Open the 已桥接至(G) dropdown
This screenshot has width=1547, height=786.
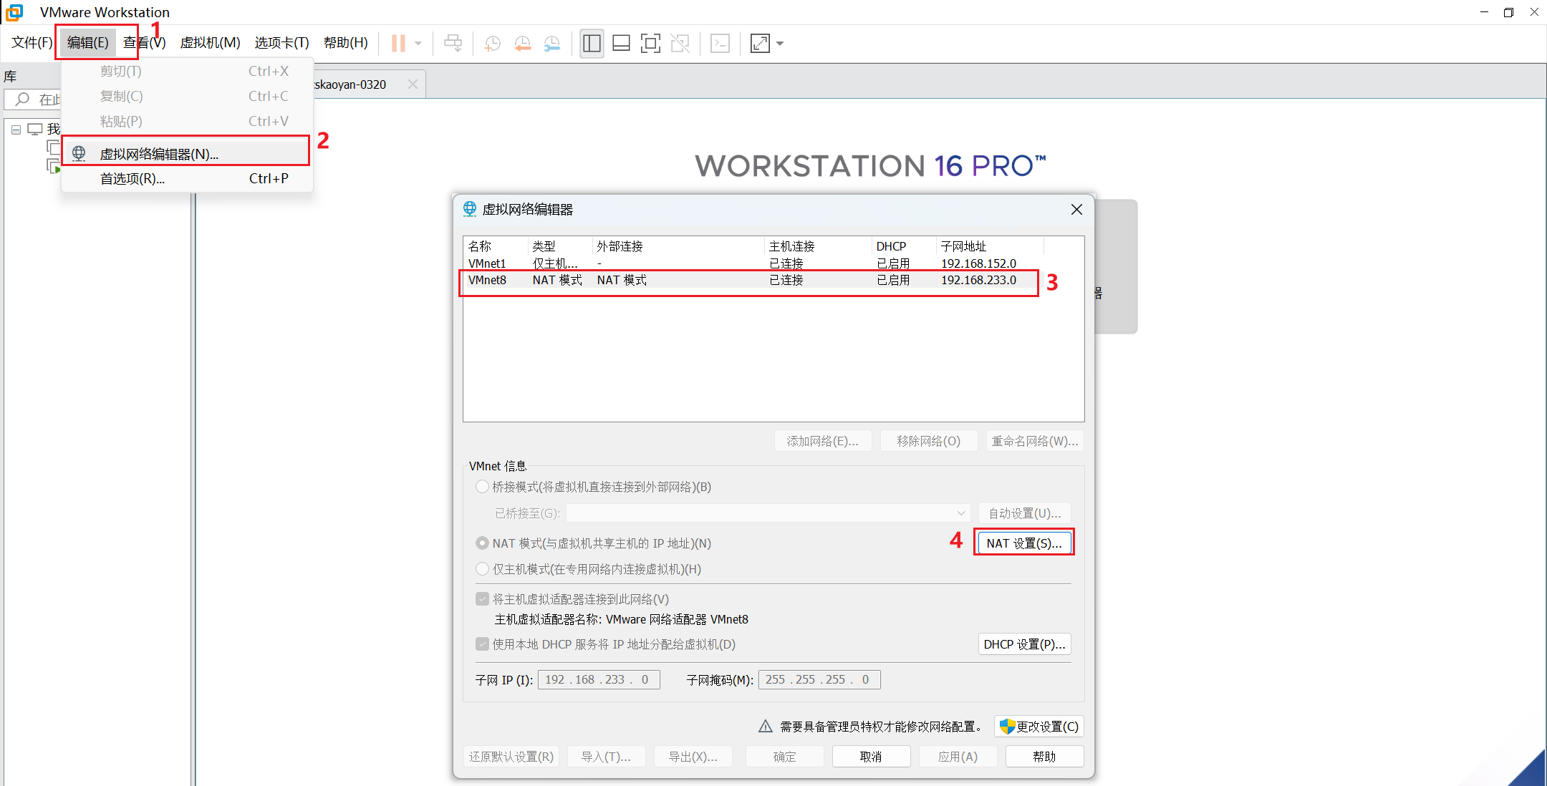[x=768, y=513]
